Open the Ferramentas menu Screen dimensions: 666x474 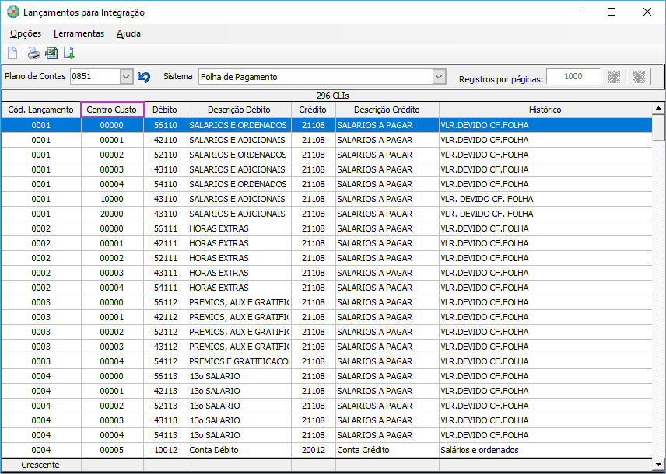(x=79, y=33)
